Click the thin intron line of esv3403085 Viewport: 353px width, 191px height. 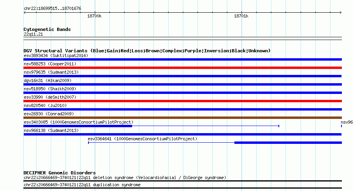coord(205,126)
